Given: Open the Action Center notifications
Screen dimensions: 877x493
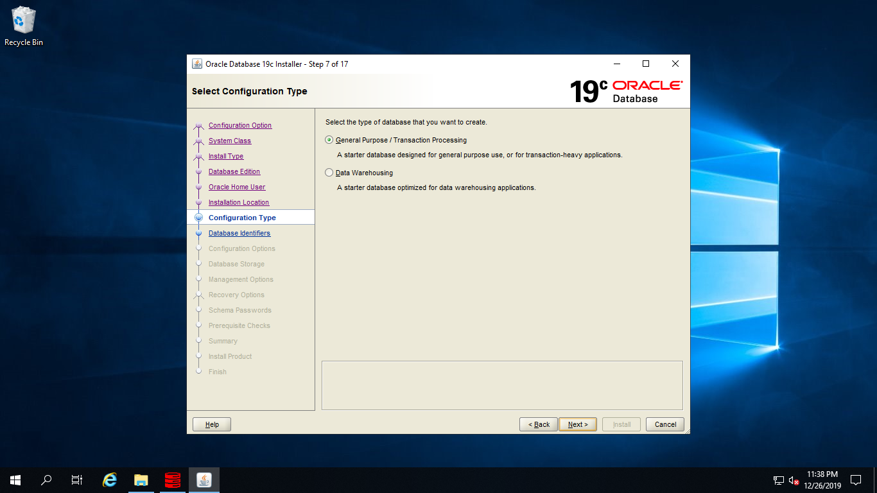Looking at the screenshot, I should coord(856,480).
